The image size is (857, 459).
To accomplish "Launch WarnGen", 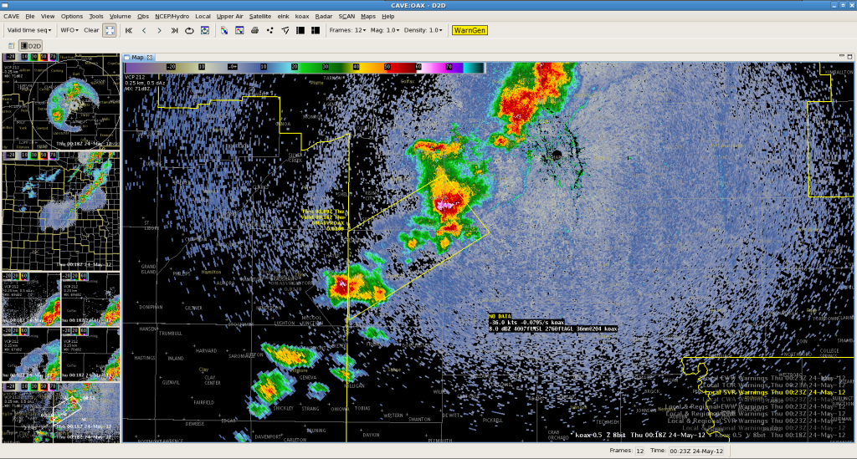I will click(x=469, y=30).
